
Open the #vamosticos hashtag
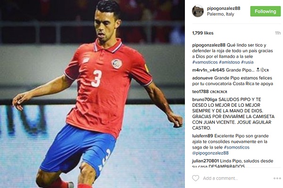205,62
